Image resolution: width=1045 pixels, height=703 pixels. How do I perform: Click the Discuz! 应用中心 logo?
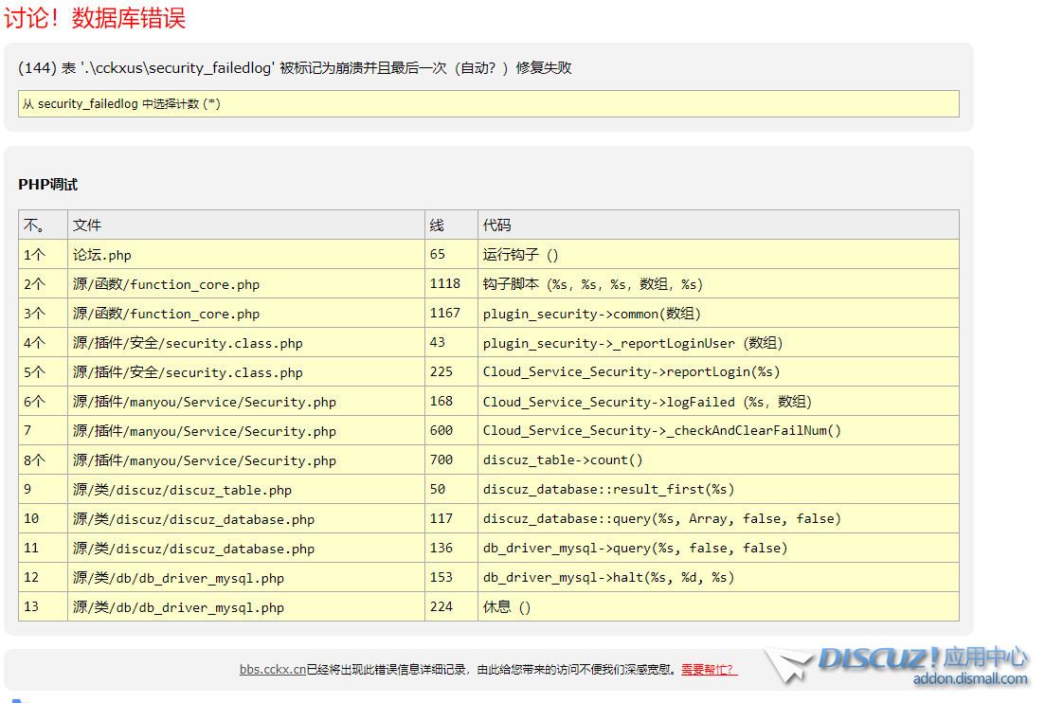coord(921,658)
